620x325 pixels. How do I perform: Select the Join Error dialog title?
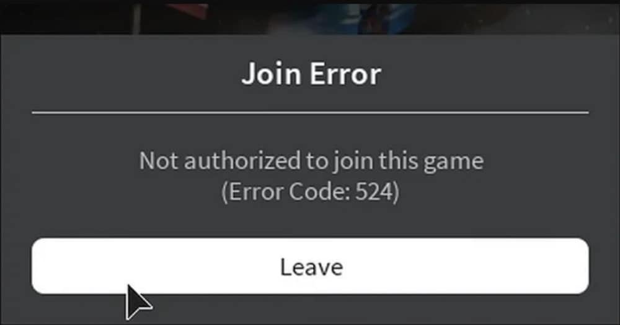pos(311,74)
